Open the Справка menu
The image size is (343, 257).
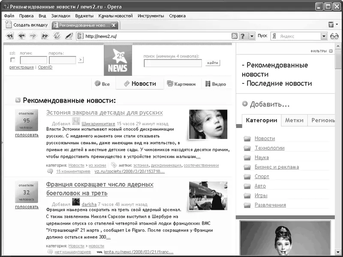coord(177,16)
